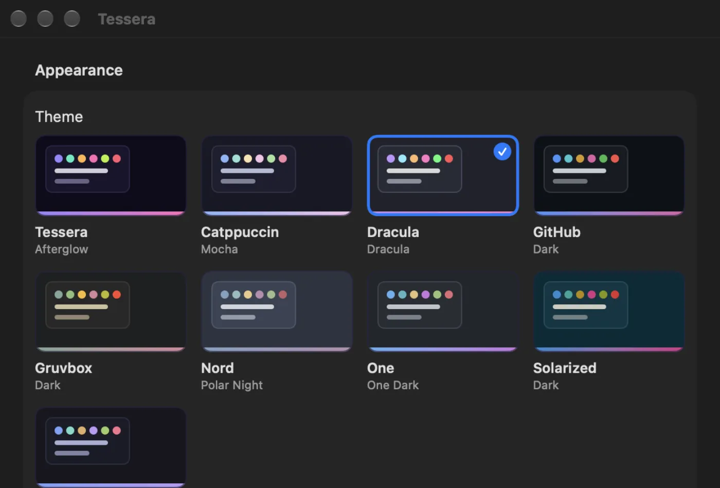Apply the GitHub Dark theme preview
The image size is (720, 488).
[609, 175]
